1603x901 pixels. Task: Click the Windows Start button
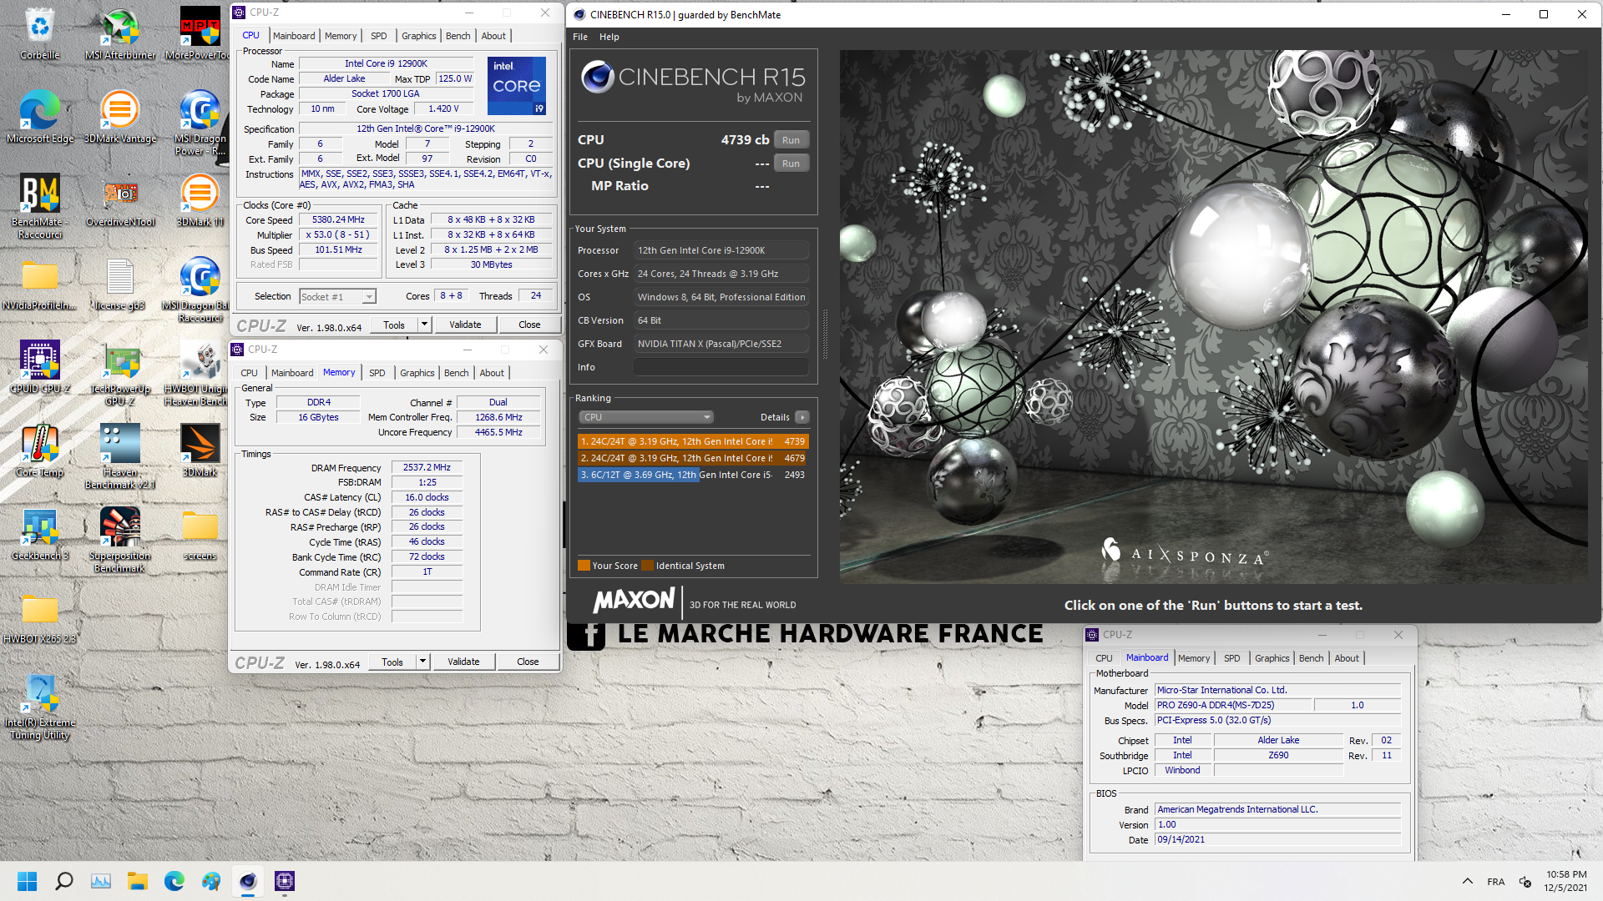click(27, 881)
